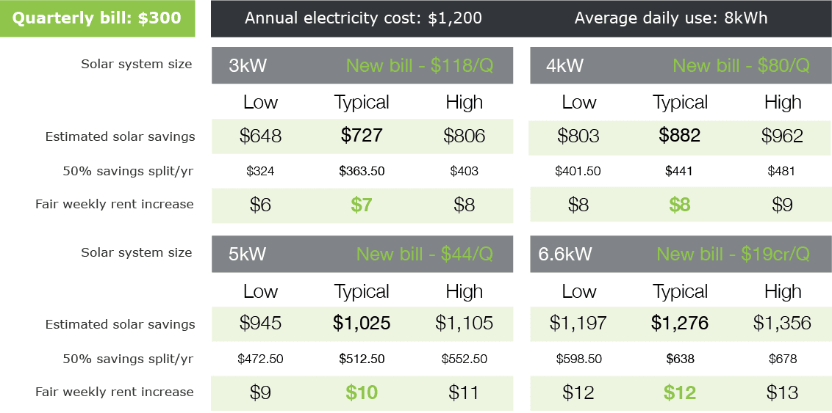The width and height of the screenshot is (832, 413).
Task: Click the New bill $118/Q text
Action: click(x=419, y=65)
